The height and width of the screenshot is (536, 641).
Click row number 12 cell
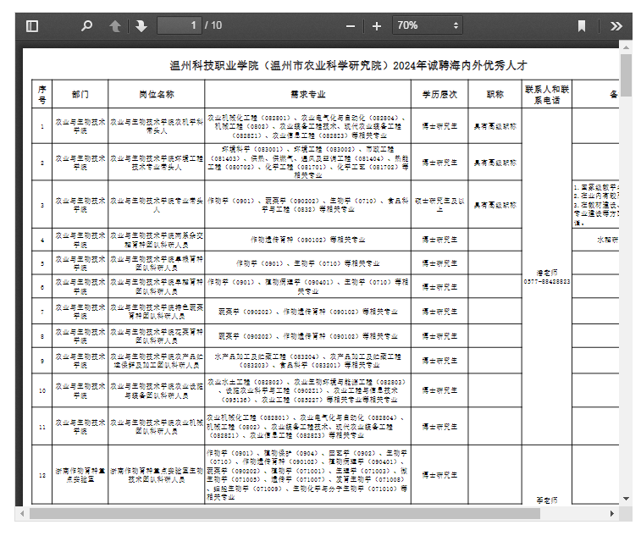[x=42, y=475]
